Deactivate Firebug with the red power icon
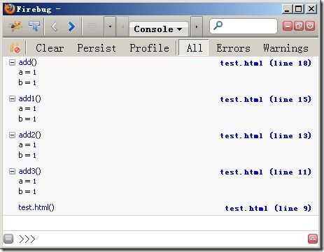Viewport: 324px width, 252px height. click(310, 26)
